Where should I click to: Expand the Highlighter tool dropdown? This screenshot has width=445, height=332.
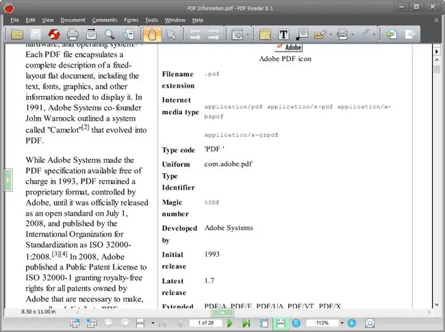coord(331,35)
